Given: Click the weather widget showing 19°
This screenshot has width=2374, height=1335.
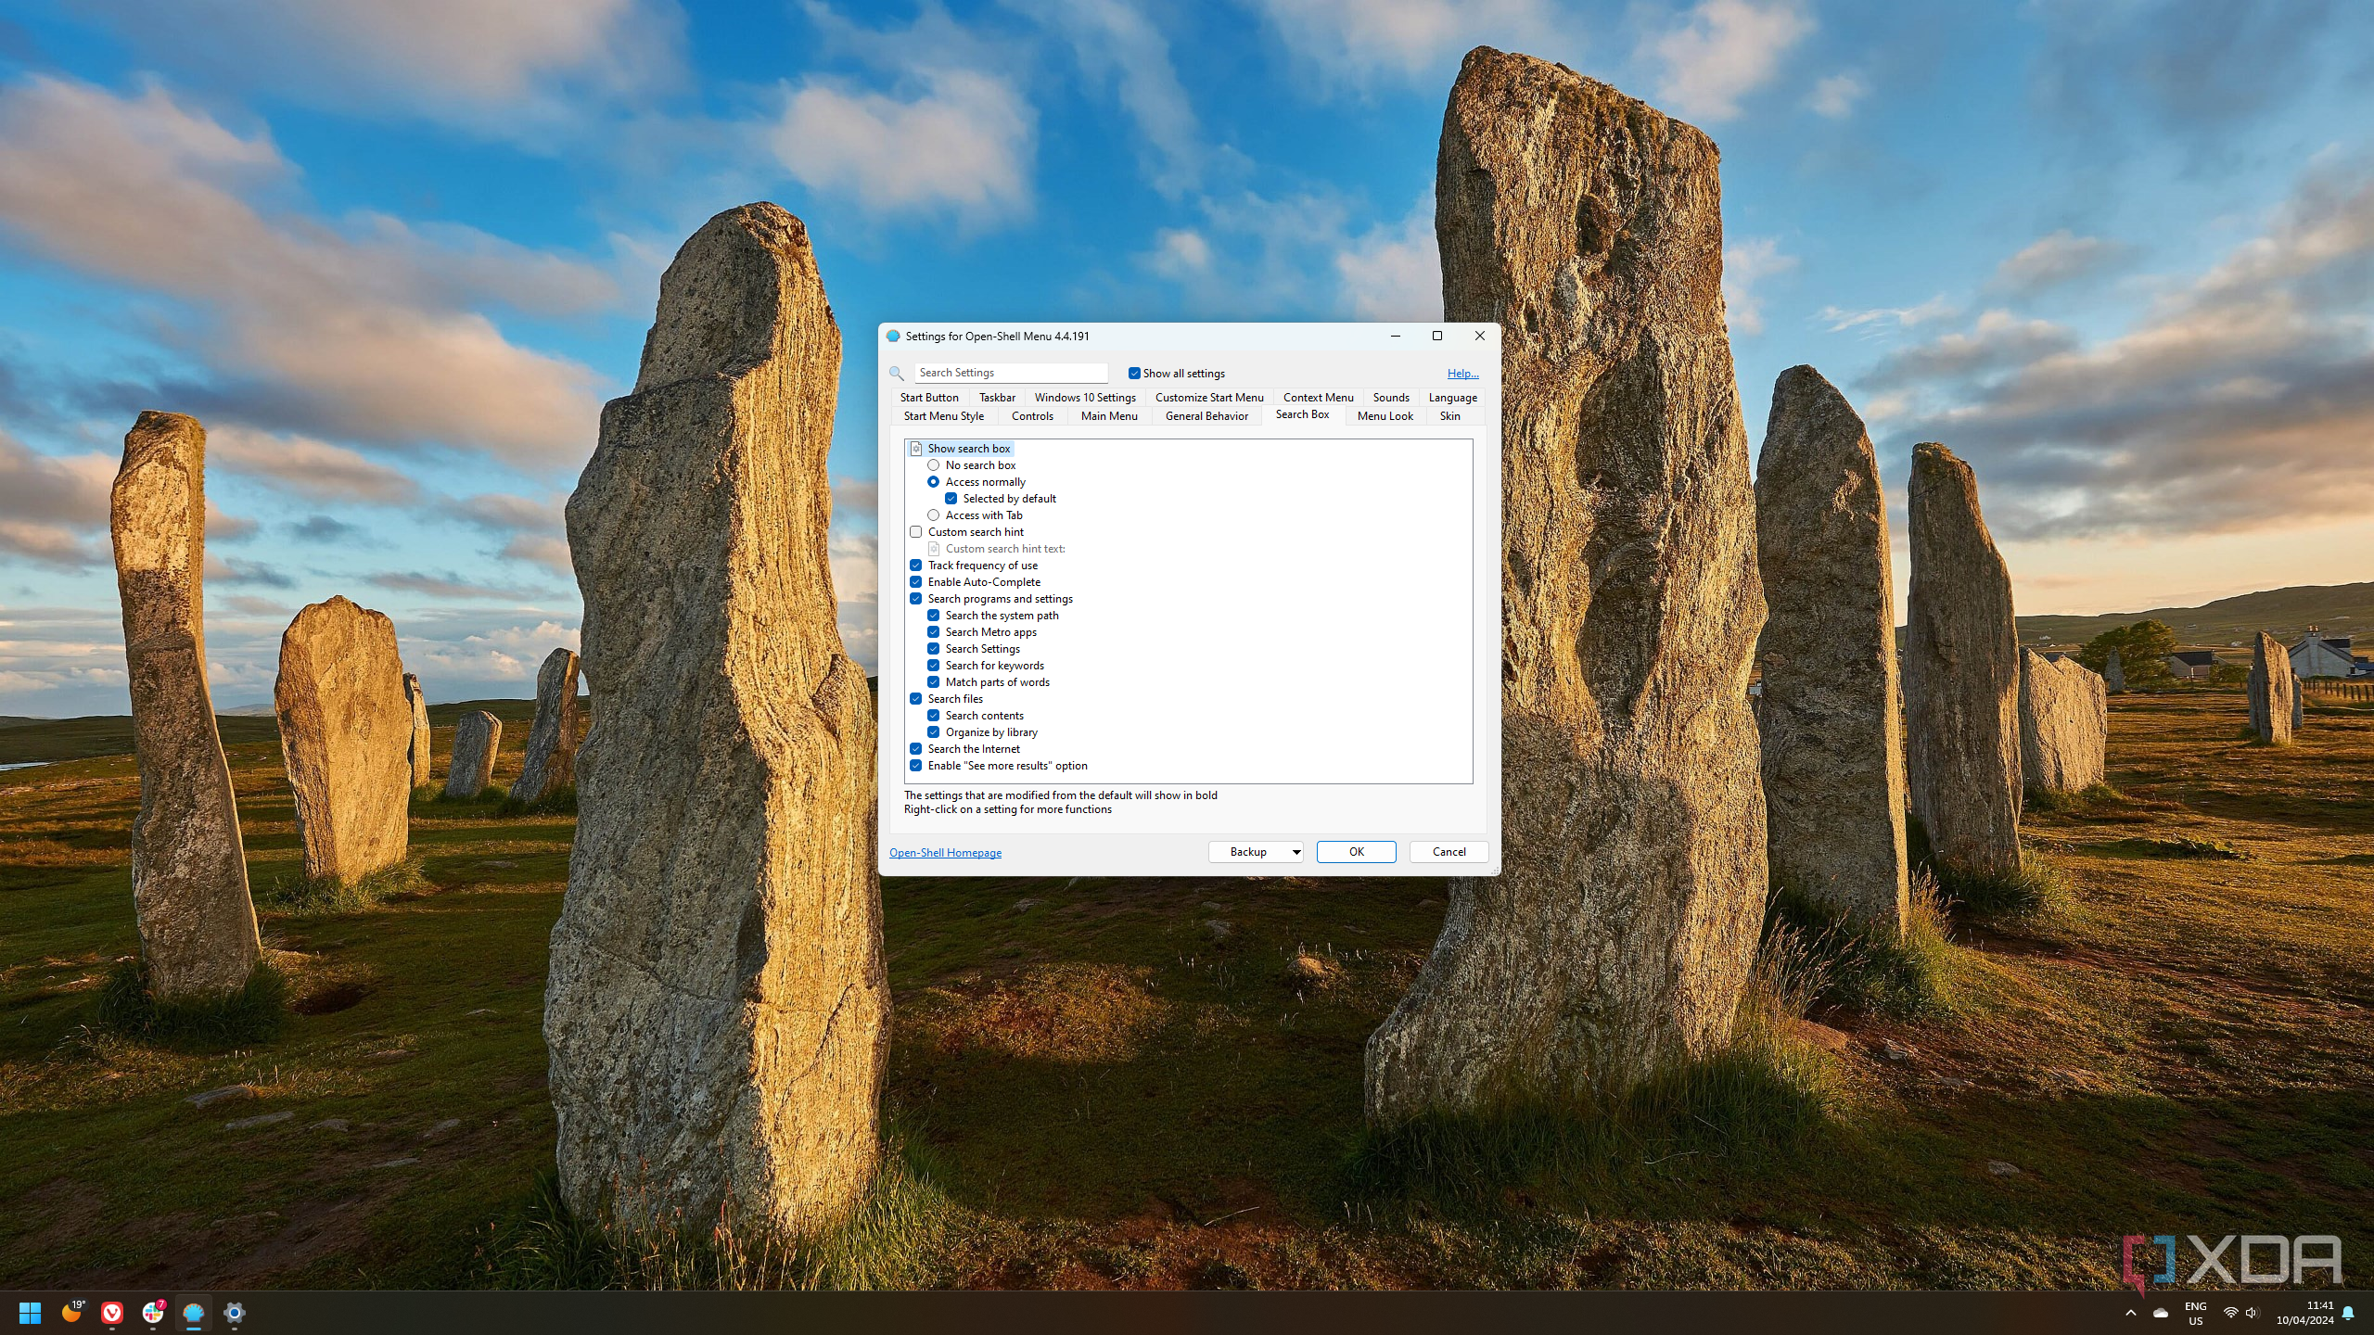Looking at the screenshot, I should coord(72,1312).
